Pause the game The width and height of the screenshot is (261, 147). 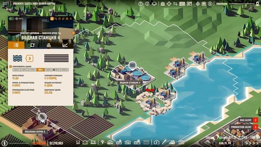click(x=238, y=143)
